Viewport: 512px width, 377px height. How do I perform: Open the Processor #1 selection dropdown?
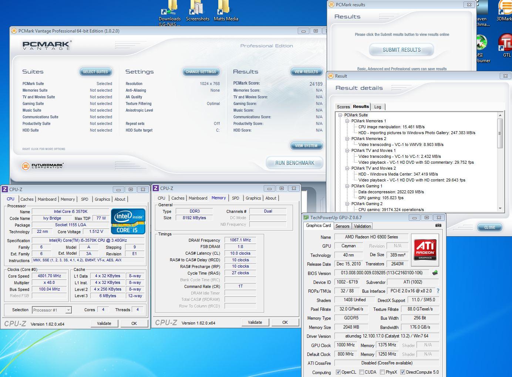pos(52,310)
